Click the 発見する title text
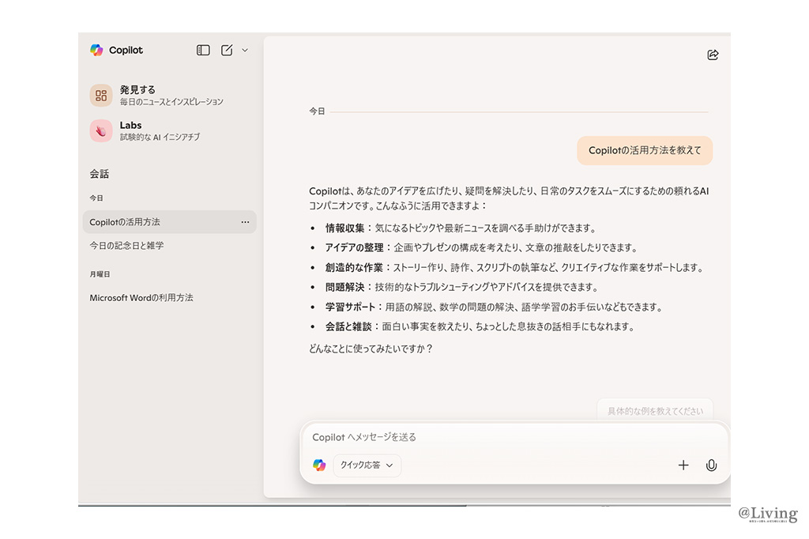 click(137, 89)
